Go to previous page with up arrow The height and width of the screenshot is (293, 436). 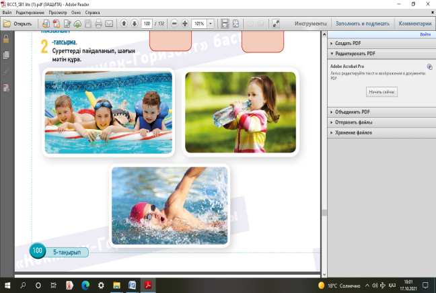click(x=124, y=24)
